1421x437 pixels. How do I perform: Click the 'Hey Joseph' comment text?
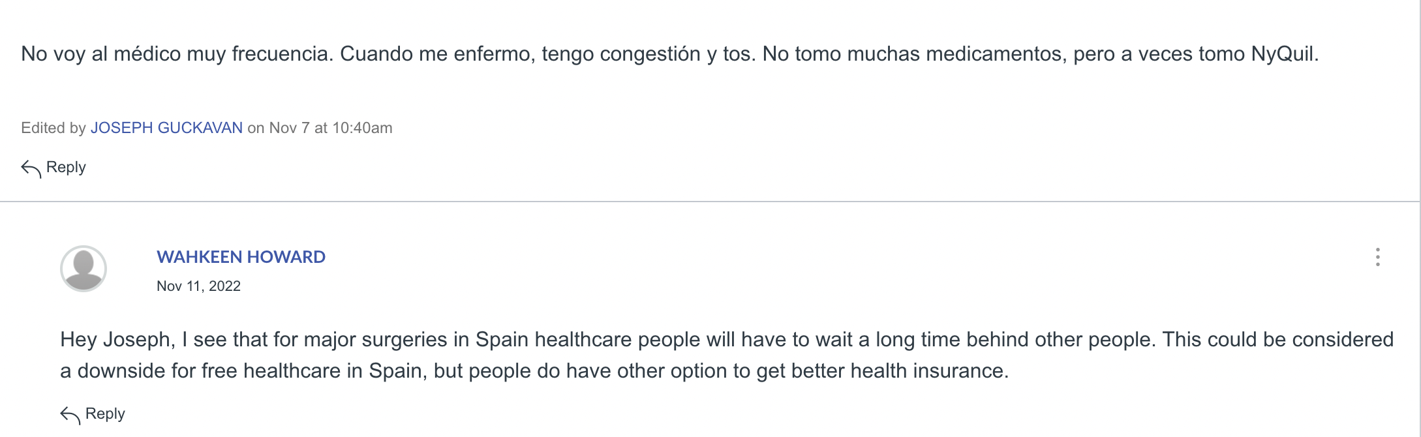tap(727, 355)
